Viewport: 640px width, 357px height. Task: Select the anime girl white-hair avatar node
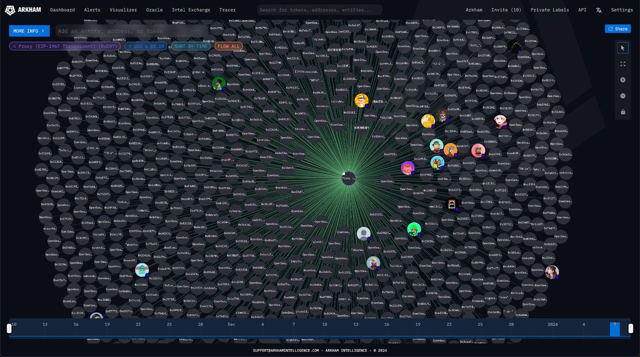point(501,121)
